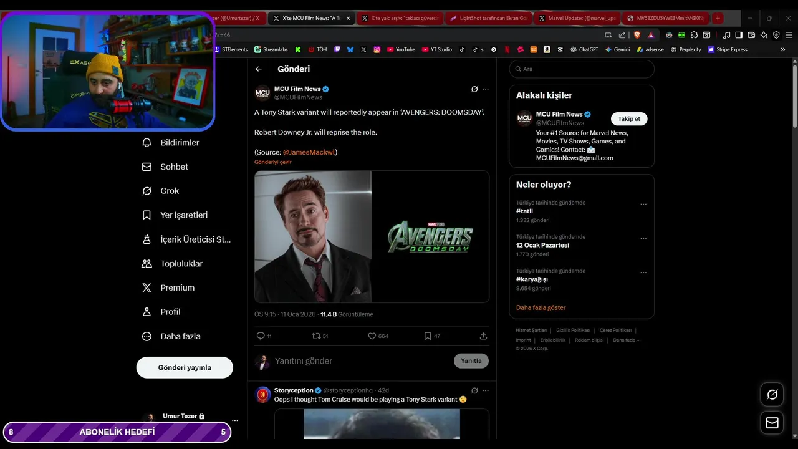Open the three-dot menu on MCU Film News post

(486, 89)
